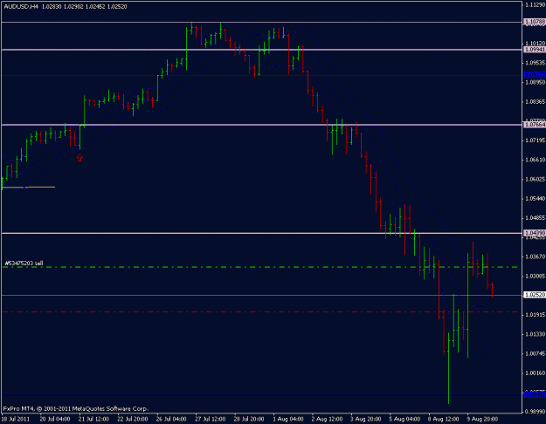The image size is (546, 424).
Task: Select the short gray line segment below the first candles
Action: [29, 187]
